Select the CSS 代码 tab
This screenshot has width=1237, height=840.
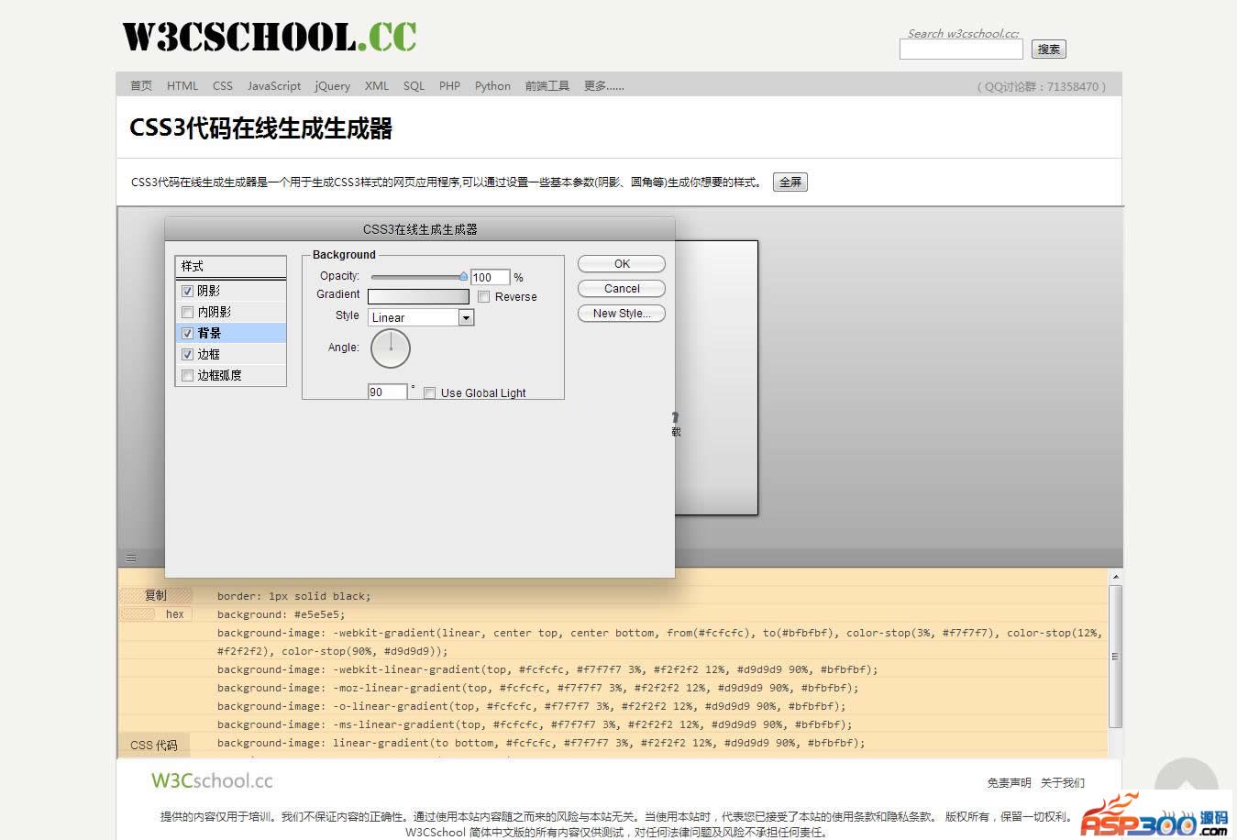point(154,746)
